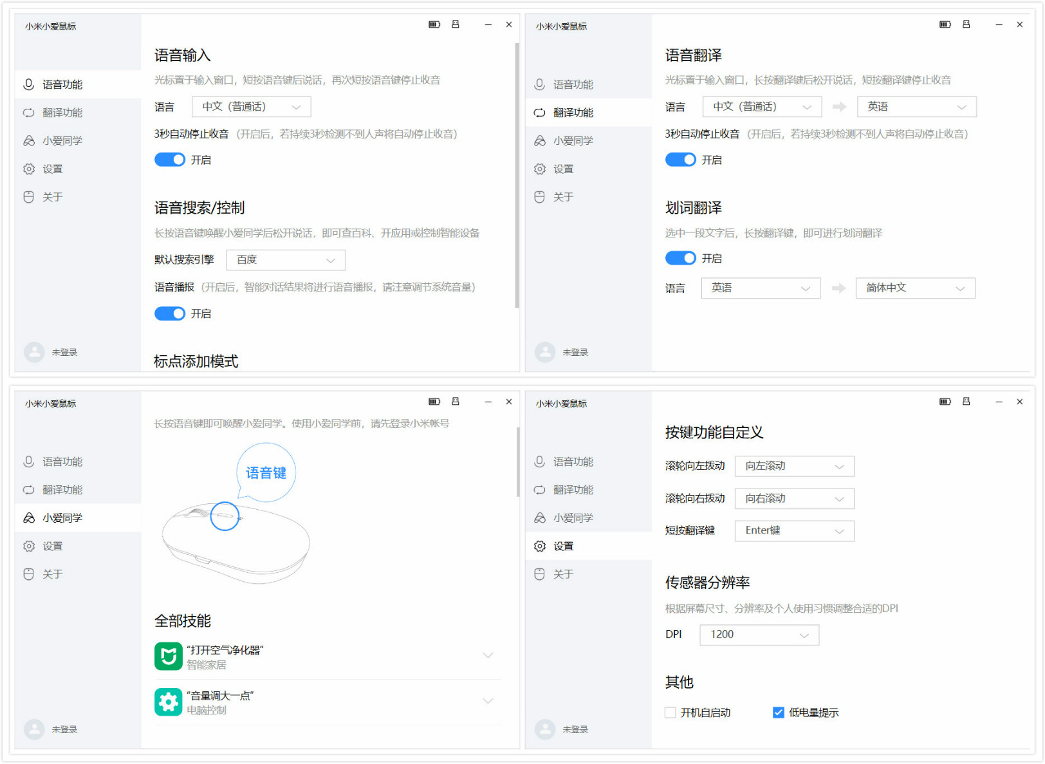The image size is (1045, 764).
Task: Open 语音功能 tab in top-right window
Action: tap(589, 84)
